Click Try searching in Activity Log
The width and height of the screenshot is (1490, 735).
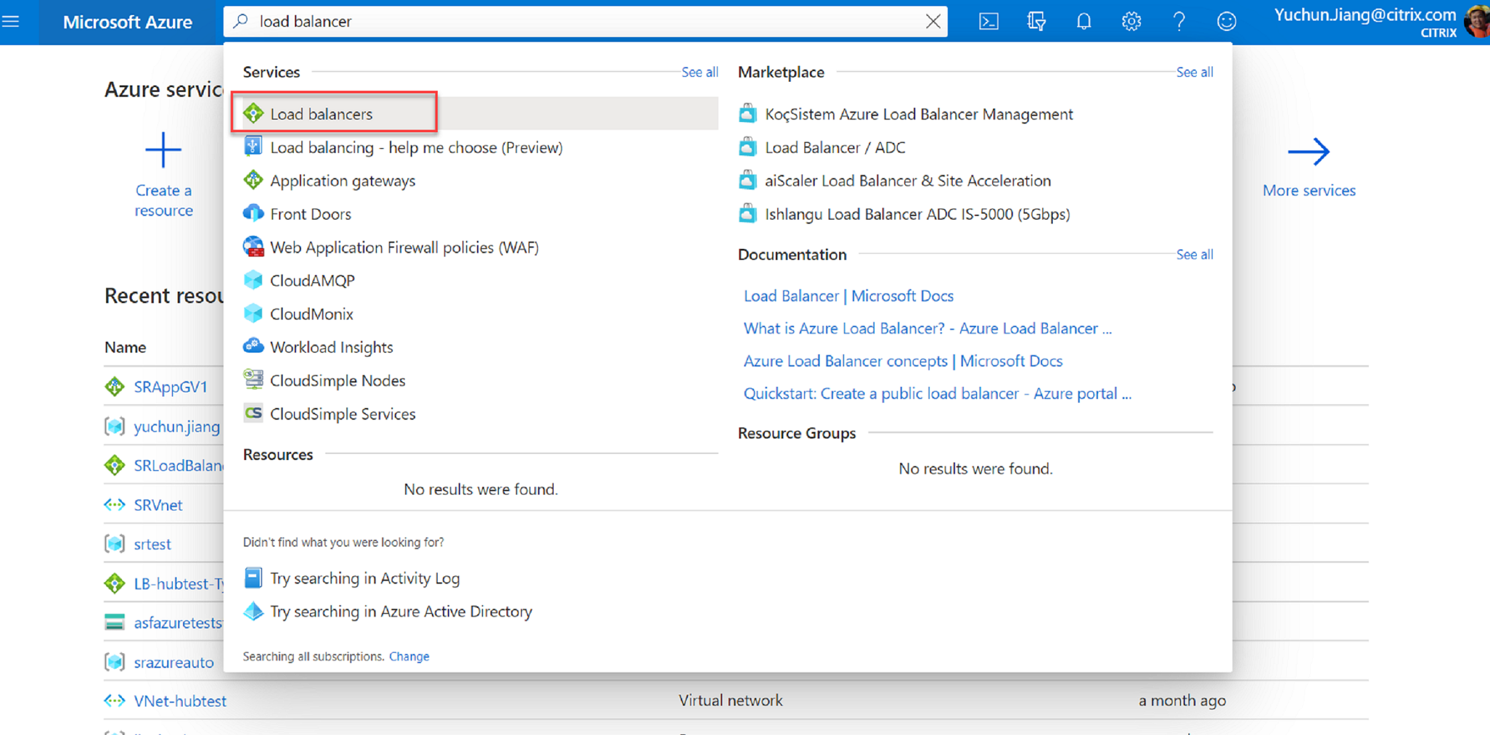tap(364, 577)
